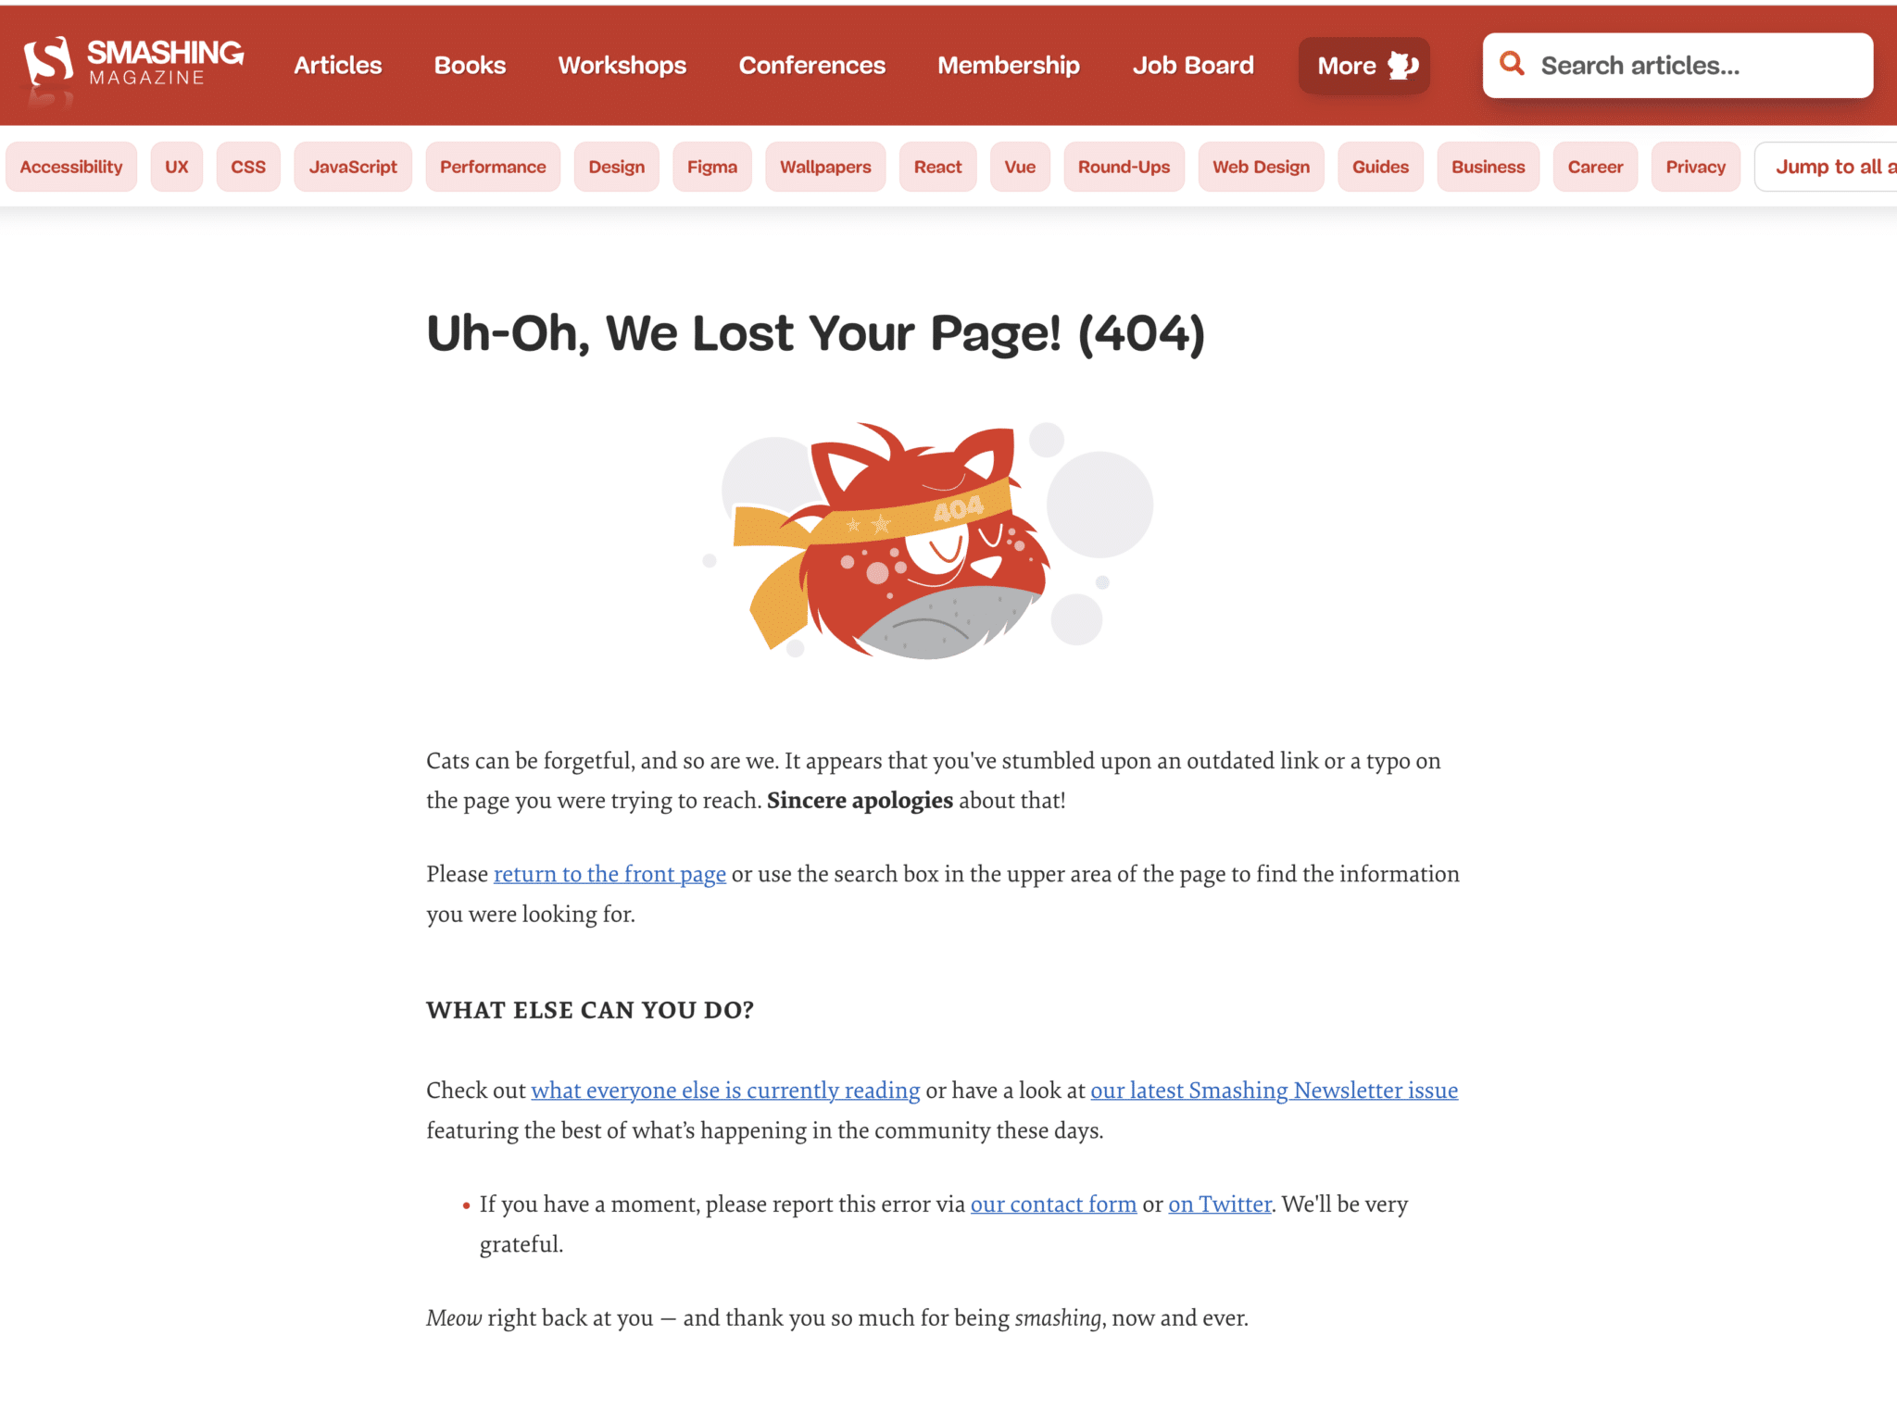Click return to the front page link
The width and height of the screenshot is (1897, 1422).
pyautogui.click(x=609, y=874)
